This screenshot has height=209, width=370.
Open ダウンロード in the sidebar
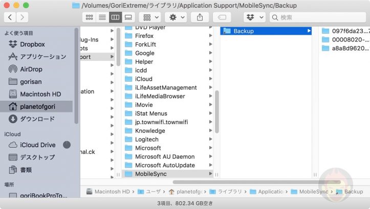pyautogui.click(x=37, y=119)
